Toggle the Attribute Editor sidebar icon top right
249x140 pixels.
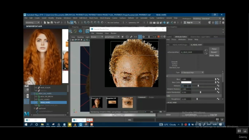[216, 23]
